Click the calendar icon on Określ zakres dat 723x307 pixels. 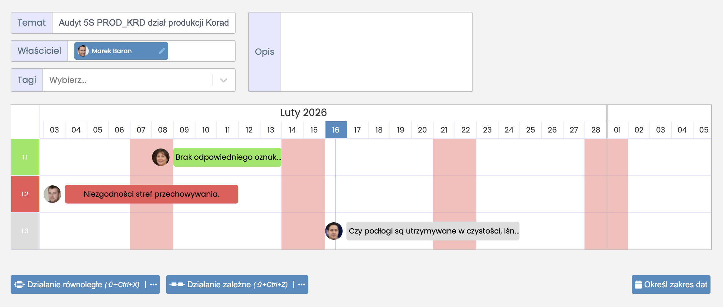tap(638, 284)
